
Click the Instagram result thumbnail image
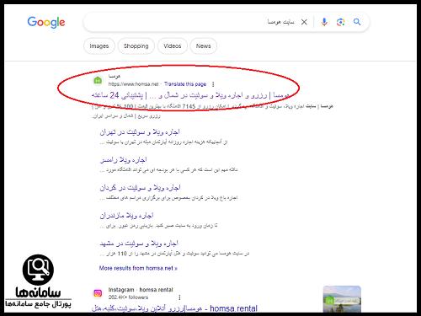(342, 299)
